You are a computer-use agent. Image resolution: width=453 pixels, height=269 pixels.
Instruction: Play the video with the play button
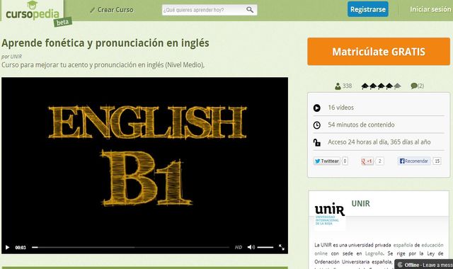tap(8, 247)
